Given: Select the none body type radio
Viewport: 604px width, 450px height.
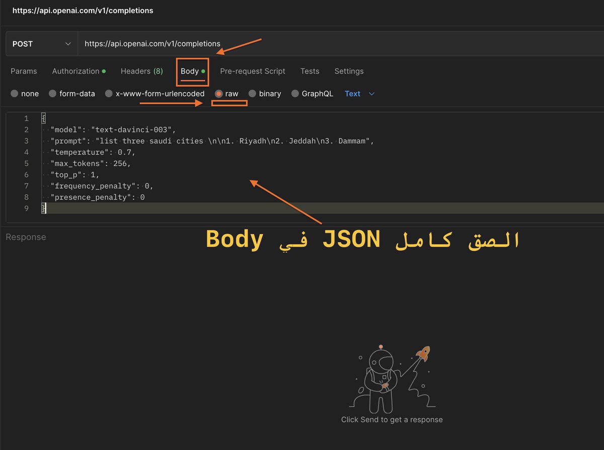Looking at the screenshot, I should (15, 94).
